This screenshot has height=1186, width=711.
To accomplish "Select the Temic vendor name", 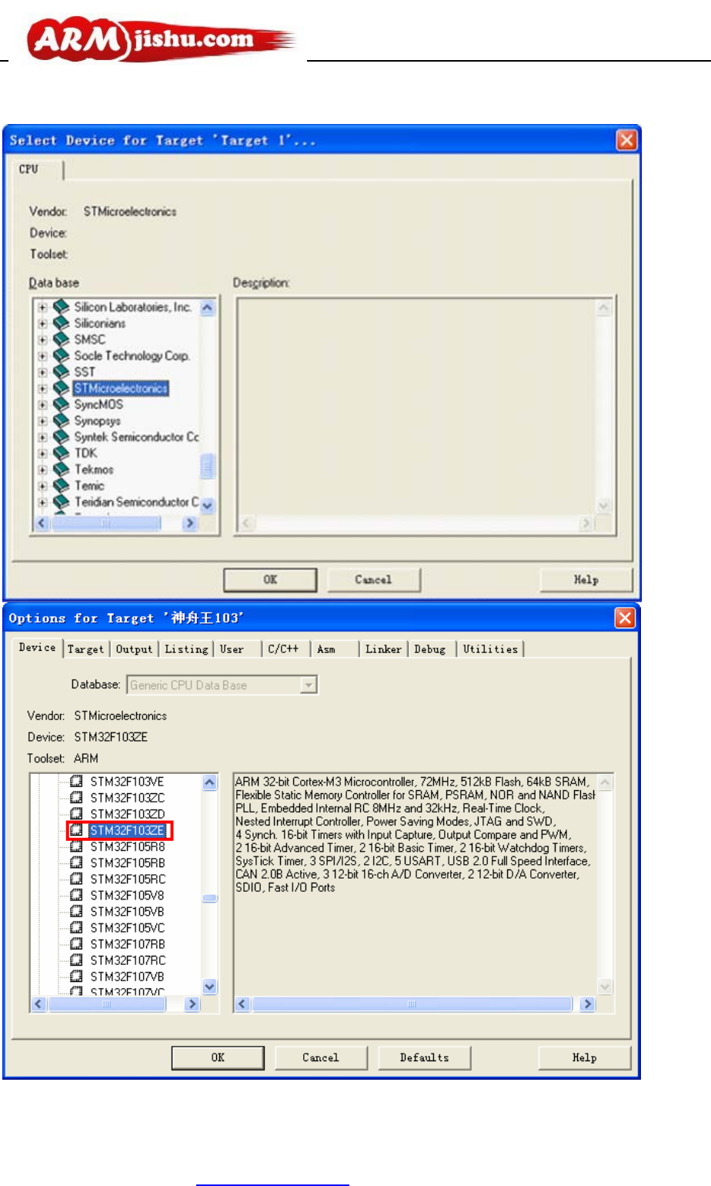I will tap(89, 486).
